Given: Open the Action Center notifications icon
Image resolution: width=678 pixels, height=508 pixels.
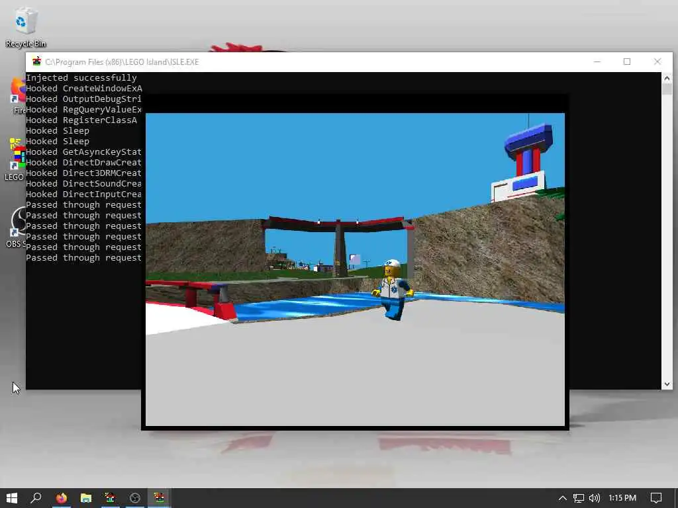Looking at the screenshot, I should pos(656,498).
